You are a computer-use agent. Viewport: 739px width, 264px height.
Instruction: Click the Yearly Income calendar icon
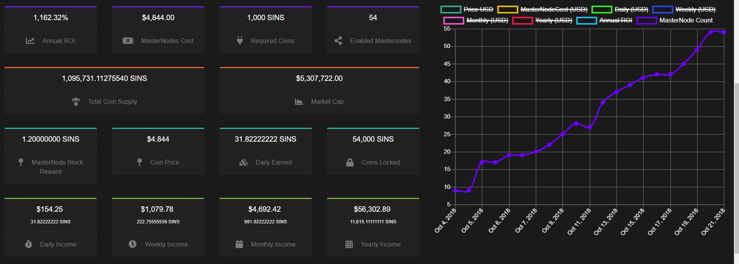coord(349,244)
